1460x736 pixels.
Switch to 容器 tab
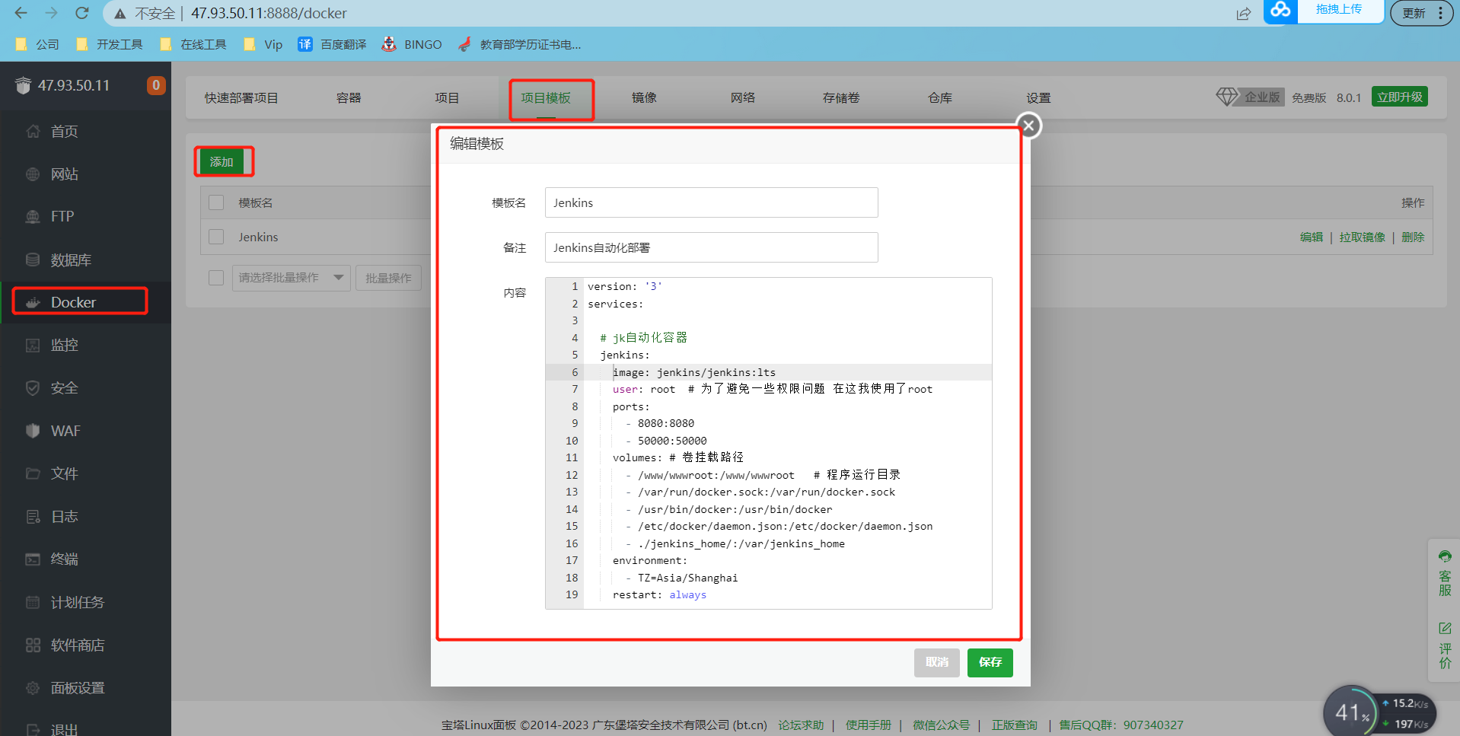point(349,98)
